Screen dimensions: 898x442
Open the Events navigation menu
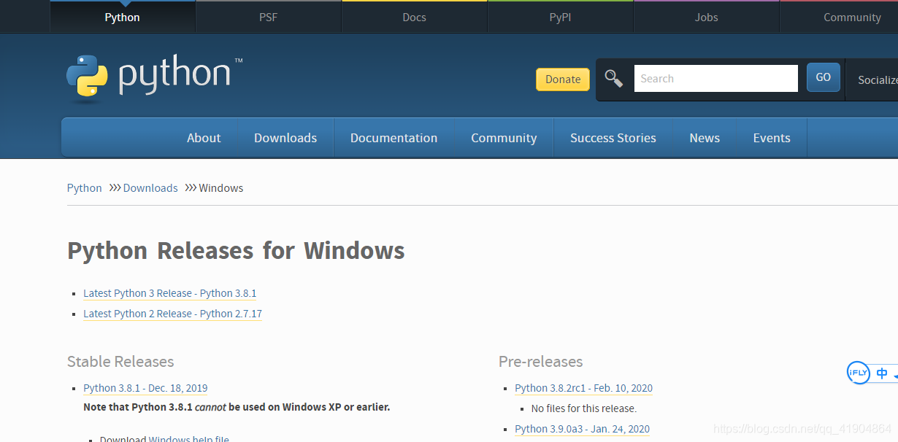772,138
